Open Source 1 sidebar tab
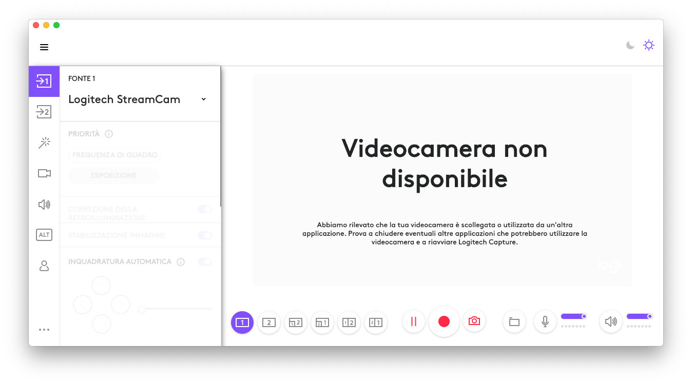The height and width of the screenshot is (384, 692). [x=44, y=81]
